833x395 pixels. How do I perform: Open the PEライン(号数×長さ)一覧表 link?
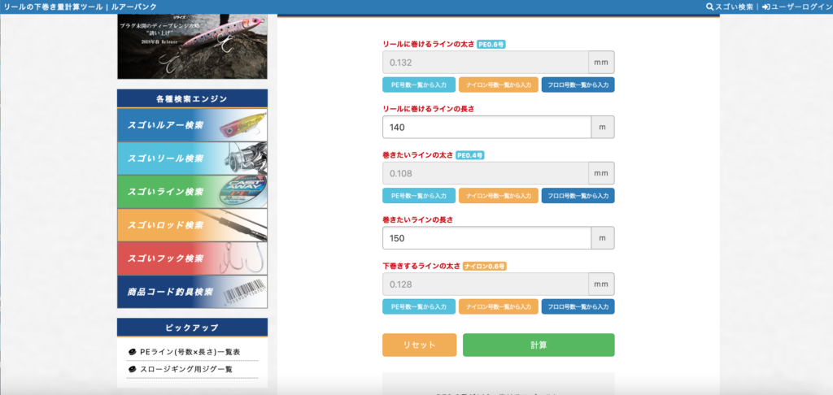pos(190,353)
